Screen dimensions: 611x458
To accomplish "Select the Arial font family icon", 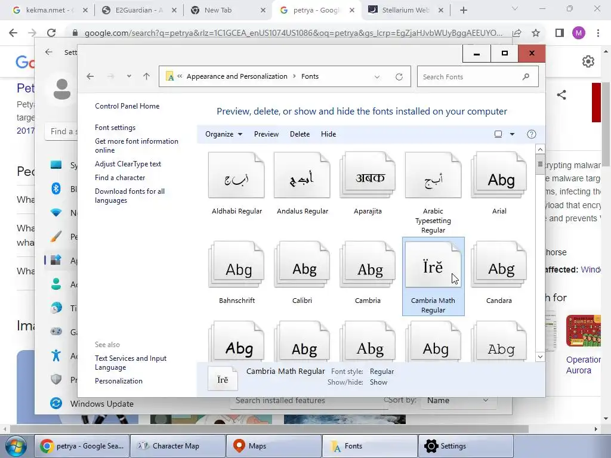I will pyautogui.click(x=499, y=175).
